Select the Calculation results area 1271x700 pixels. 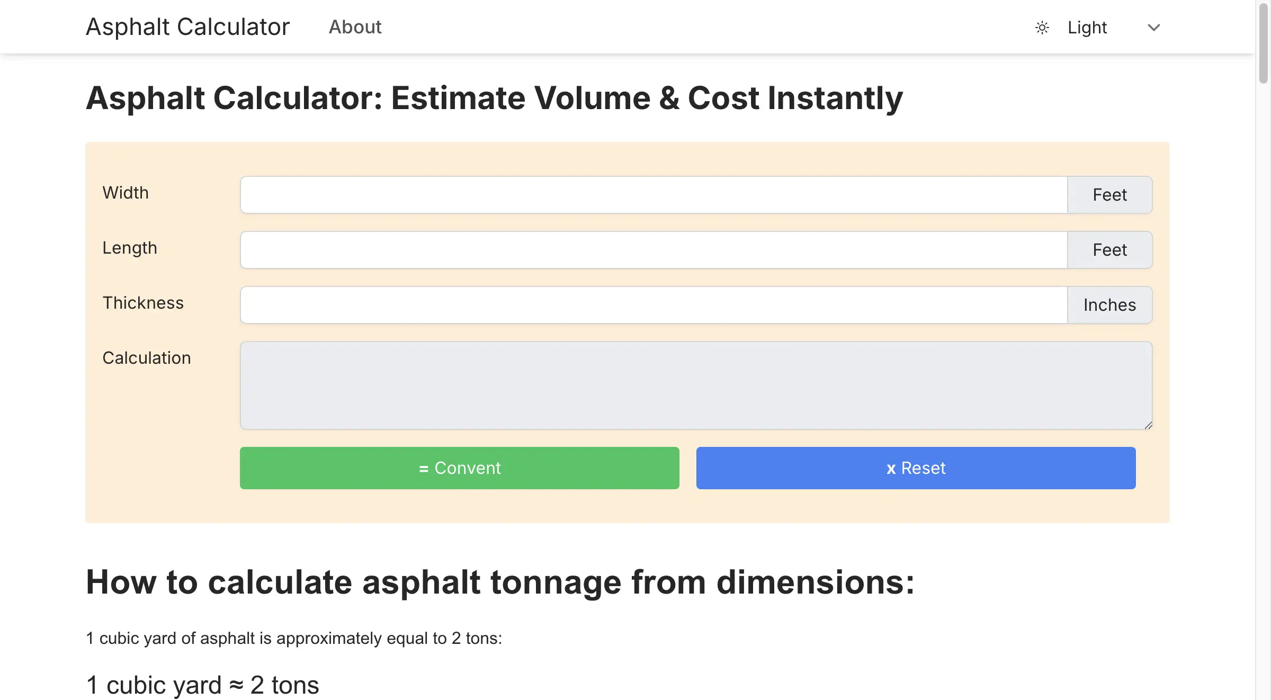696,385
